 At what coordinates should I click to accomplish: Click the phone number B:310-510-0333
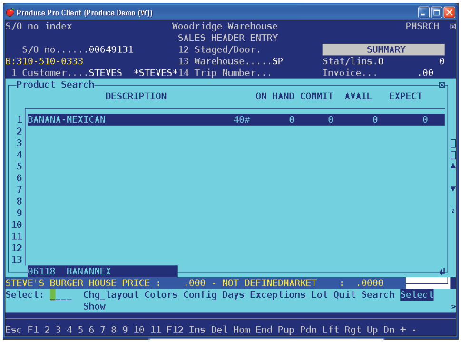click(44, 61)
